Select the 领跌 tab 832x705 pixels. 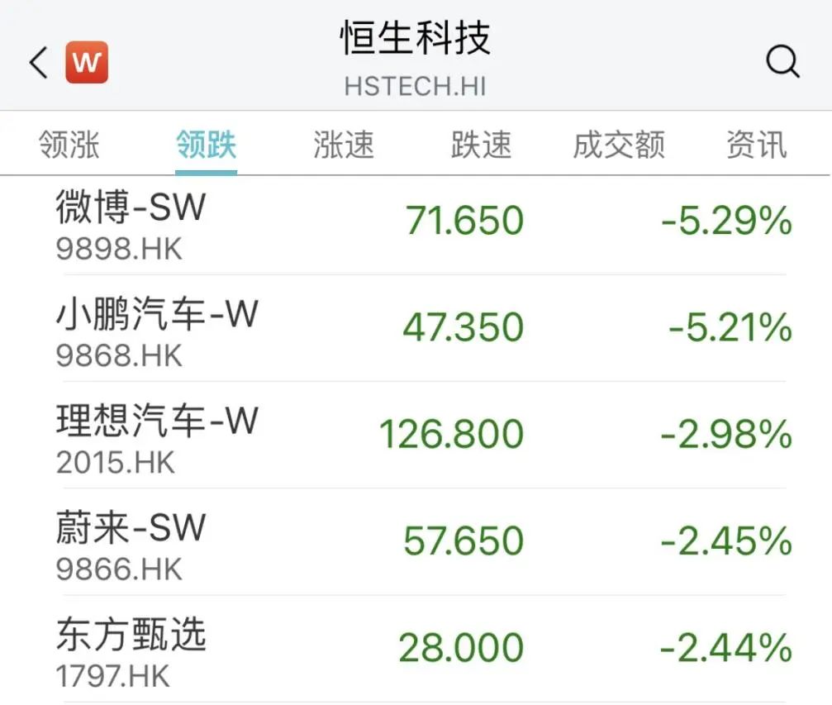point(206,145)
